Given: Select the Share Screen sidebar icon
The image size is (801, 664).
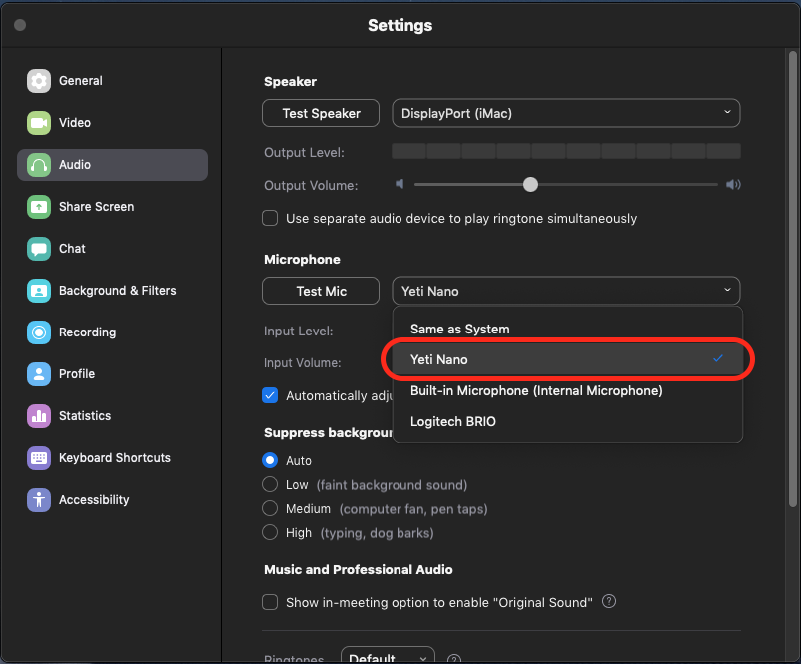Looking at the screenshot, I should point(39,207).
